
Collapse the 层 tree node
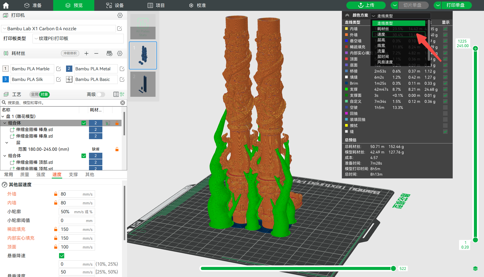point(7,143)
